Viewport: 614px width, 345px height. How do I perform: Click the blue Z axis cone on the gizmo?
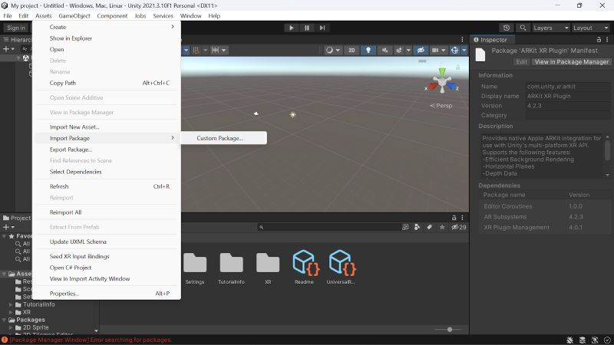tap(451, 86)
